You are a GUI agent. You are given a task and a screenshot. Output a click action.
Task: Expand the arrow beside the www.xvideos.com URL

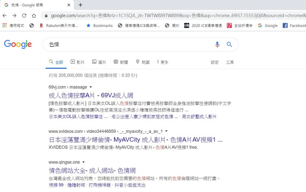(166, 131)
